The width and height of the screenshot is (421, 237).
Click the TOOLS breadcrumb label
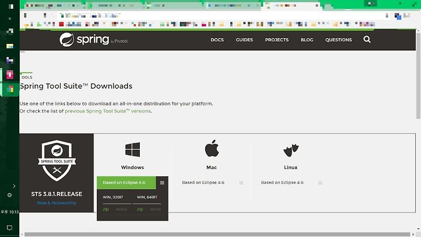coord(26,77)
